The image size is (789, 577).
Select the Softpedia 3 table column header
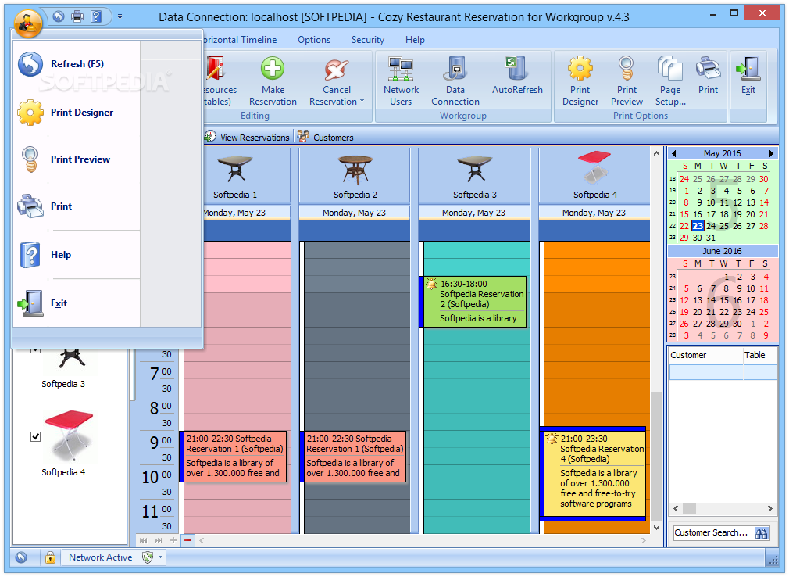pos(474,176)
